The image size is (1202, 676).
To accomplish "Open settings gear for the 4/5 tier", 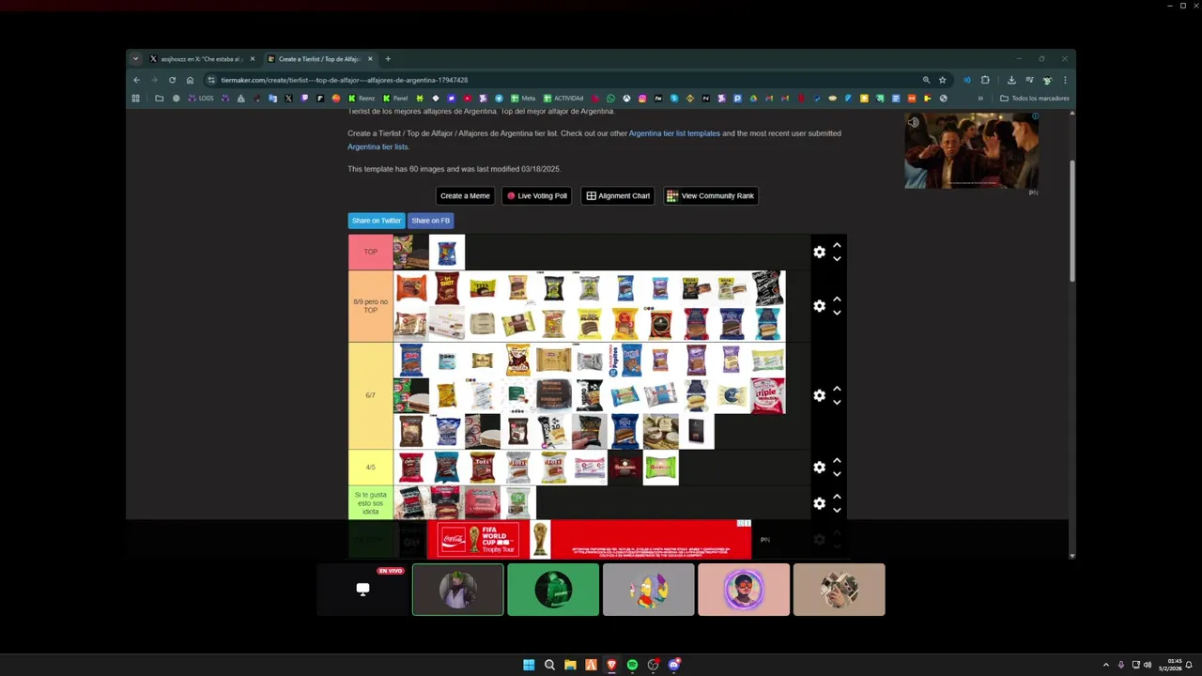I will pos(819,467).
